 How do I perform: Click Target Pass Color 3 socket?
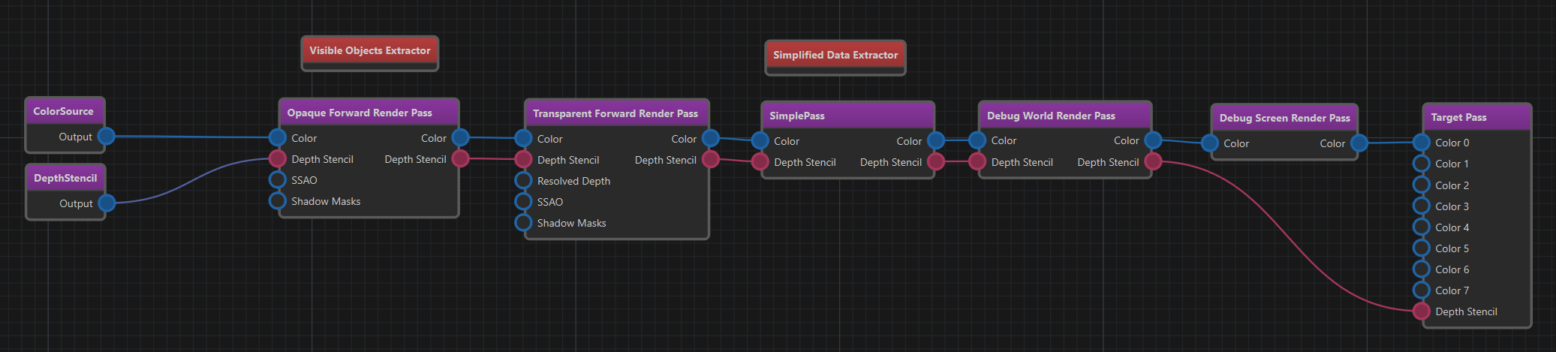coord(1421,206)
